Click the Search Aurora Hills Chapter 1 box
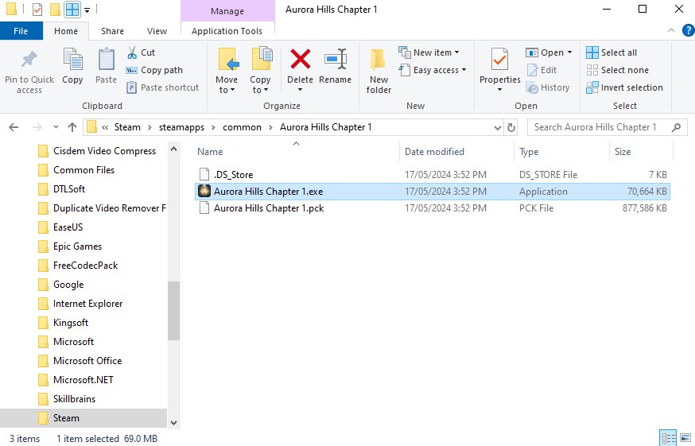Screen dimensions: 695x446 [x=608, y=127]
